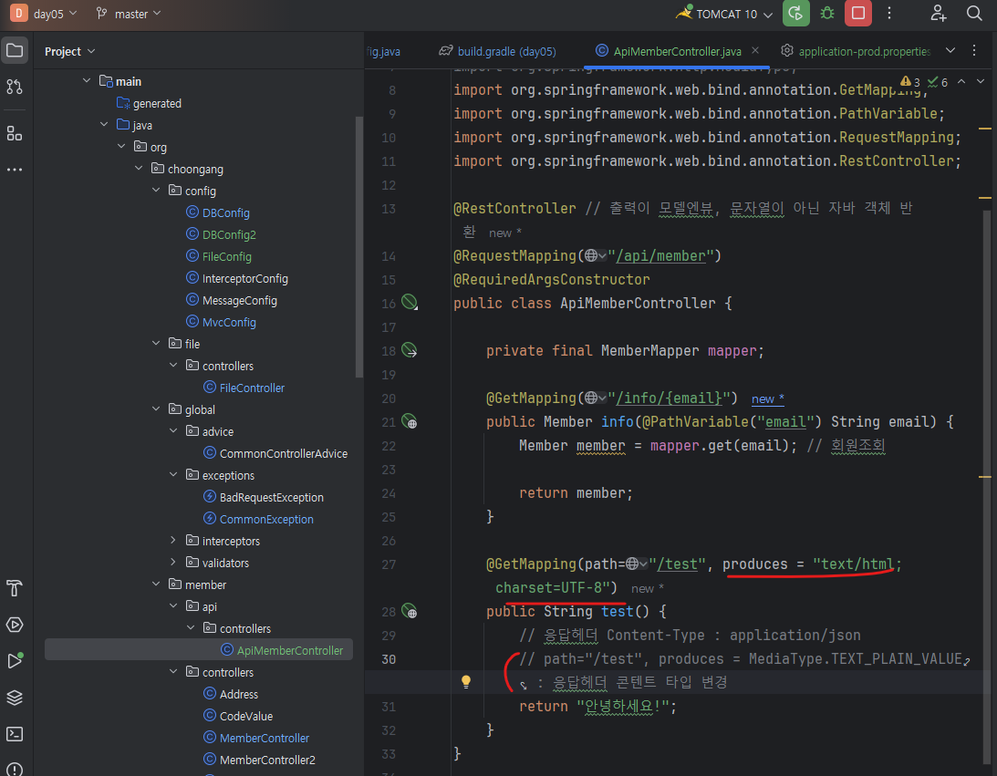Screen dimensions: 997x776
Task: Open the Services tool window icon
Action: (15, 625)
